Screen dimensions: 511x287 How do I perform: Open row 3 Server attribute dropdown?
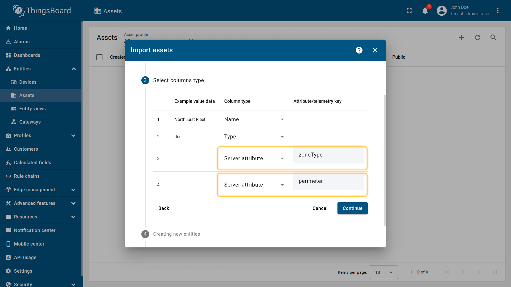pos(254,158)
